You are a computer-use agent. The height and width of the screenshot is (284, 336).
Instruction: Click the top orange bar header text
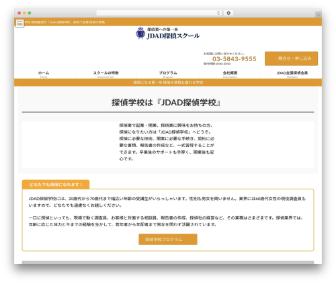tap(65, 22)
